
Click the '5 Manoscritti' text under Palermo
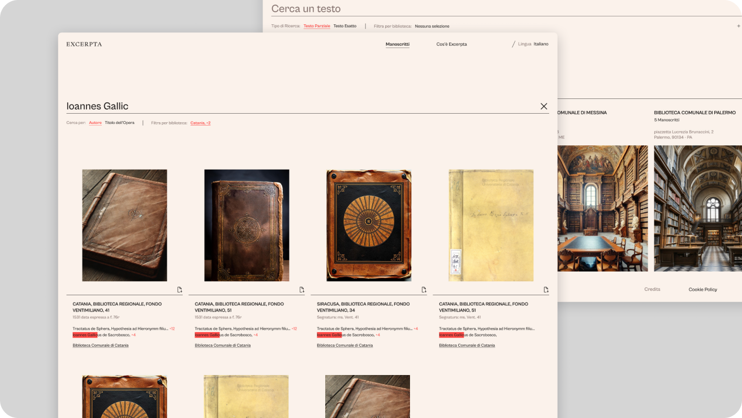click(667, 120)
